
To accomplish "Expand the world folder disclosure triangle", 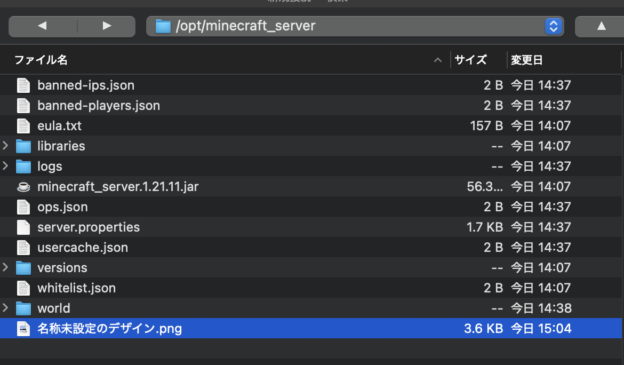I will [5, 308].
